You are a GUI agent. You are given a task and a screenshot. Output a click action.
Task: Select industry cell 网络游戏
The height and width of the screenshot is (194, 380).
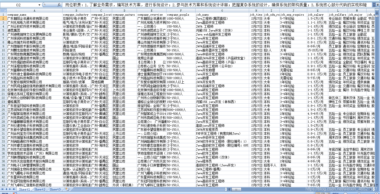click(77, 50)
